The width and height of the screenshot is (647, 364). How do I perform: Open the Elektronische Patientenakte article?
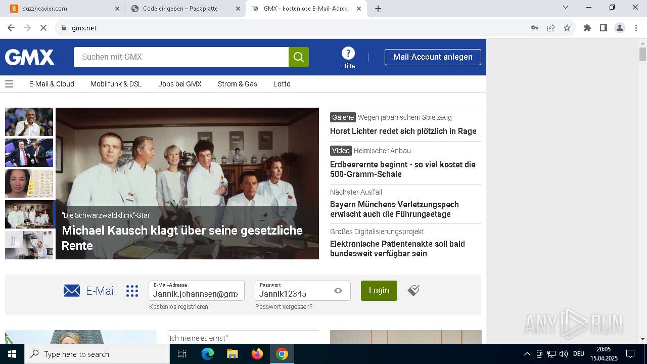(397, 249)
